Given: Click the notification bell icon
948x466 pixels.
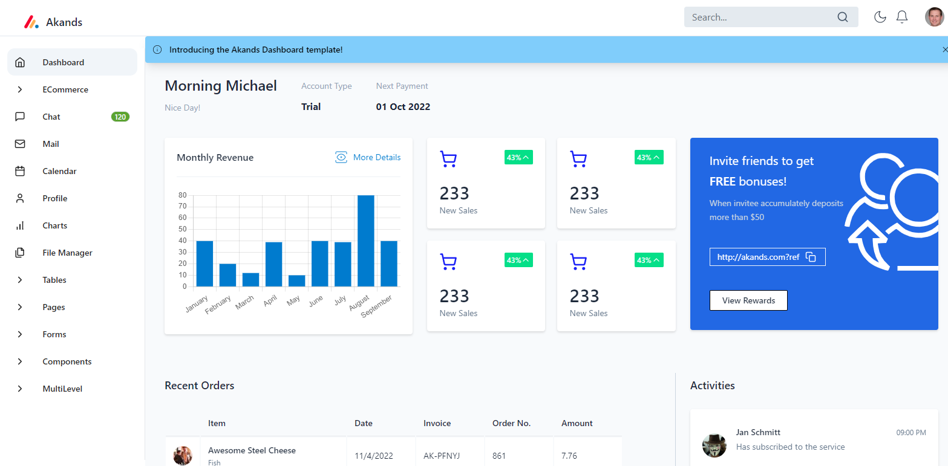Looking at the screenshot, I should coord(902,17).
